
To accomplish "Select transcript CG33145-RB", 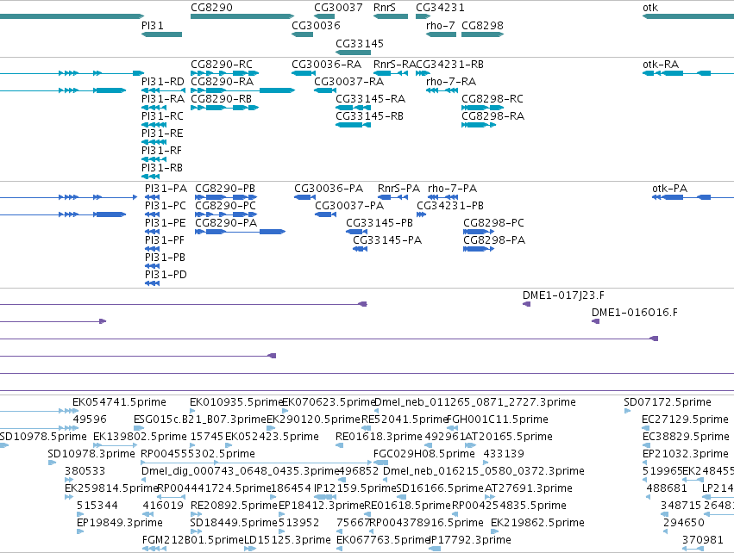I will (x=353, y=125).
